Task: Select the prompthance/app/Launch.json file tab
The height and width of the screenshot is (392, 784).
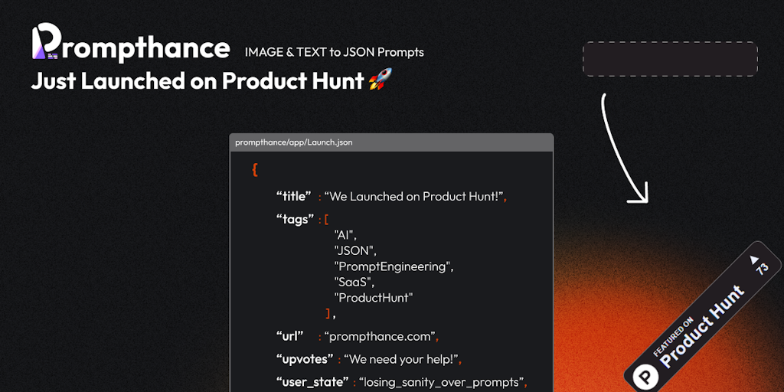Action: coord(294,142)
